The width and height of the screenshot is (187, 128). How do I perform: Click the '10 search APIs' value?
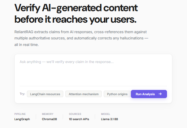point(79,119)
